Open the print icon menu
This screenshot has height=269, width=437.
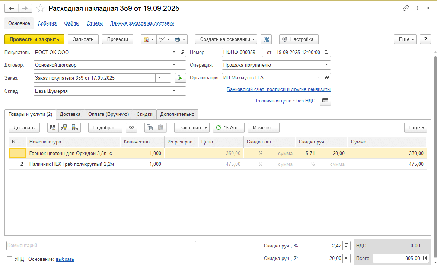(179, 39)
